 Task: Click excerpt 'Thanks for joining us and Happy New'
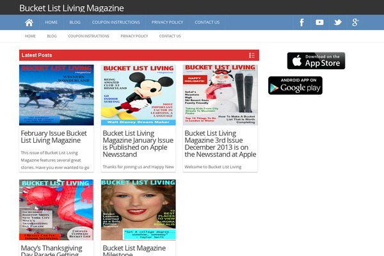pos(138,167)
